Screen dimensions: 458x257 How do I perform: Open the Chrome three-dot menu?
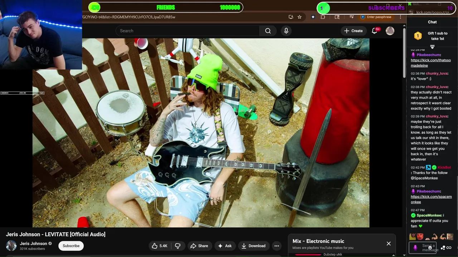pos(400,17)
